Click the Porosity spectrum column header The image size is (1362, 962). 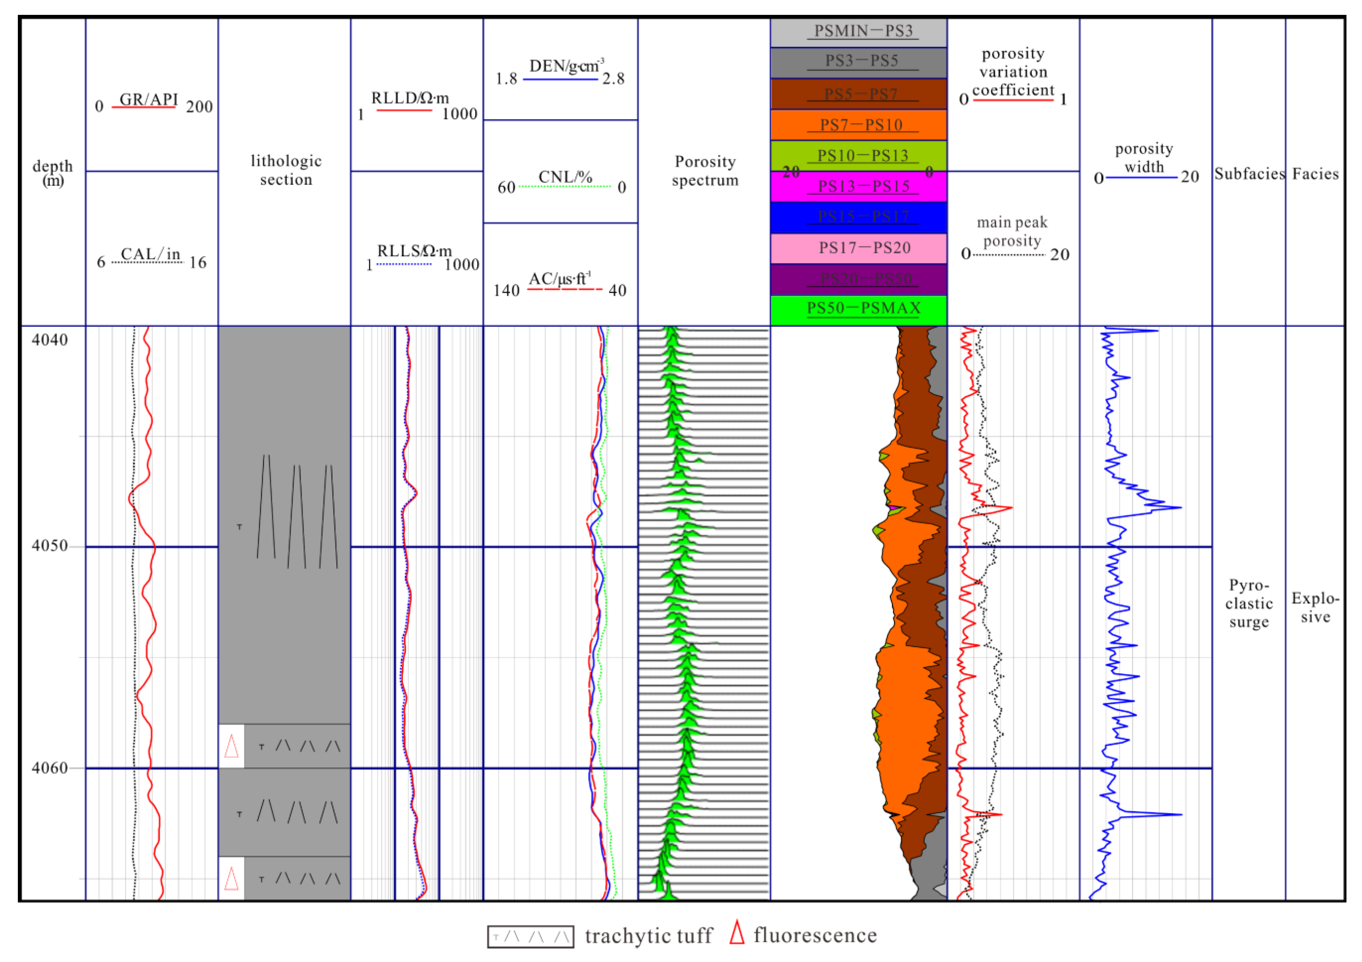(705, 171)
